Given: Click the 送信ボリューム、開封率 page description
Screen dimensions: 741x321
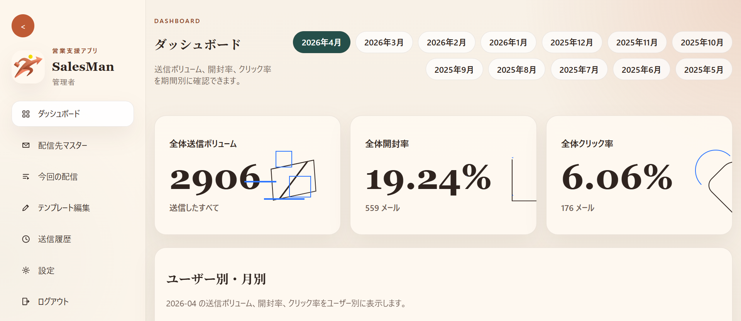Looking at the screenshot, I should 213,75.
